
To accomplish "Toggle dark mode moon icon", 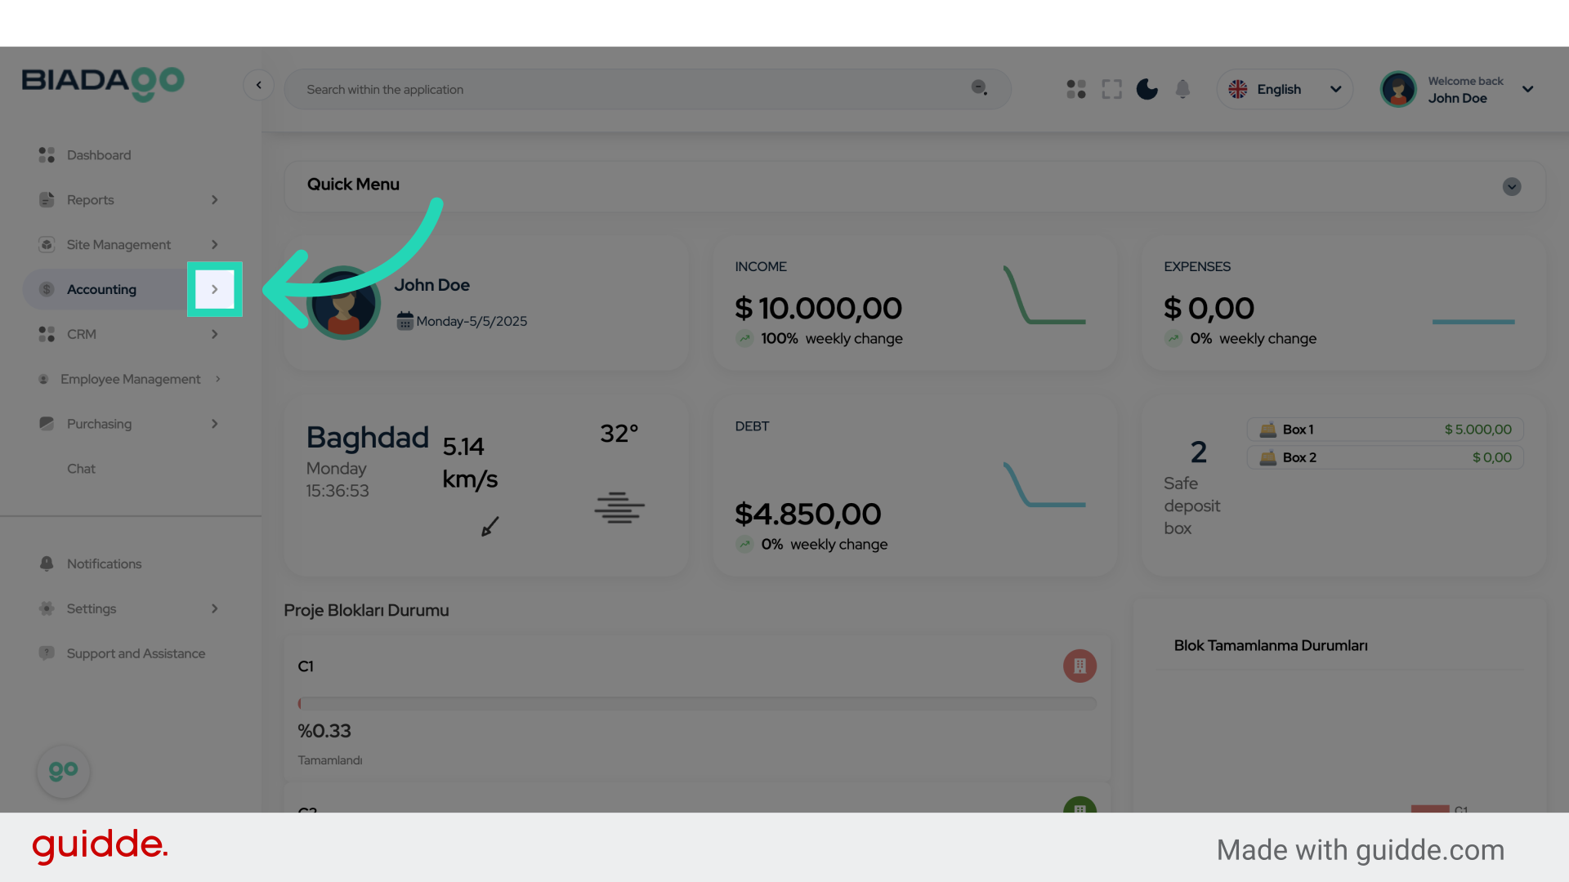I will point(1147,89).
